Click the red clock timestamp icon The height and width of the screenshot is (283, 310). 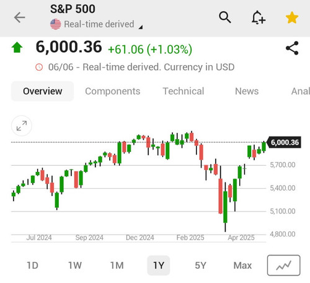39,67
